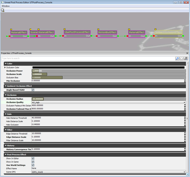The height and width of the screenshot is (177, 190).
Task: Click the green Out connector of UberPostProcessEffect
Action: coord(91,36)
